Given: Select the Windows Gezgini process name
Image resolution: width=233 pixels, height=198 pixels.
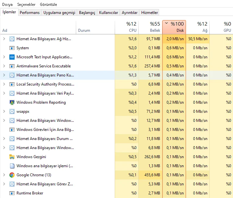Looking at the screenshot, I should pos(31,157).
